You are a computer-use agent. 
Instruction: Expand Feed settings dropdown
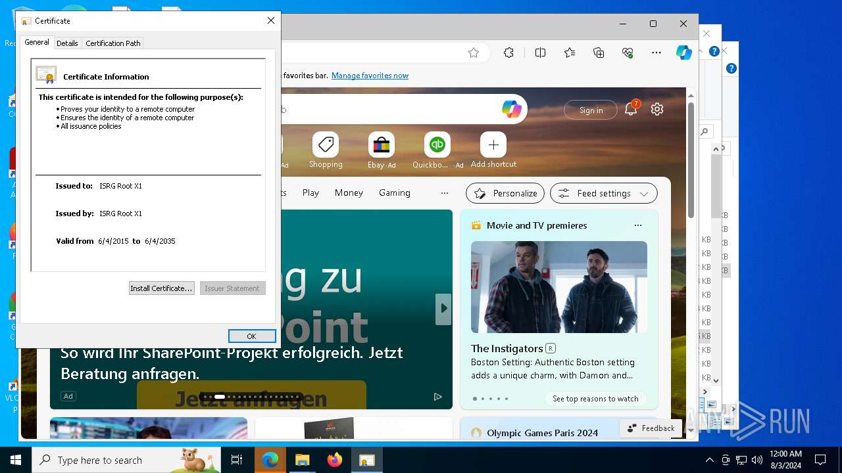point(604,193)
